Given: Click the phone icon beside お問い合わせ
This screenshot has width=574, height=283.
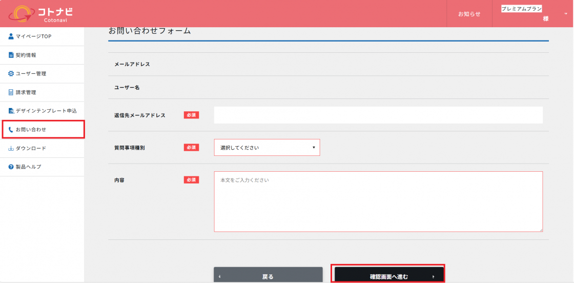Looking at the screenshot, I should pos(11,130).
